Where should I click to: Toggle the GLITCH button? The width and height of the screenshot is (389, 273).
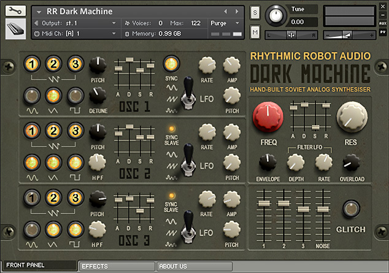tap(351, 209)
